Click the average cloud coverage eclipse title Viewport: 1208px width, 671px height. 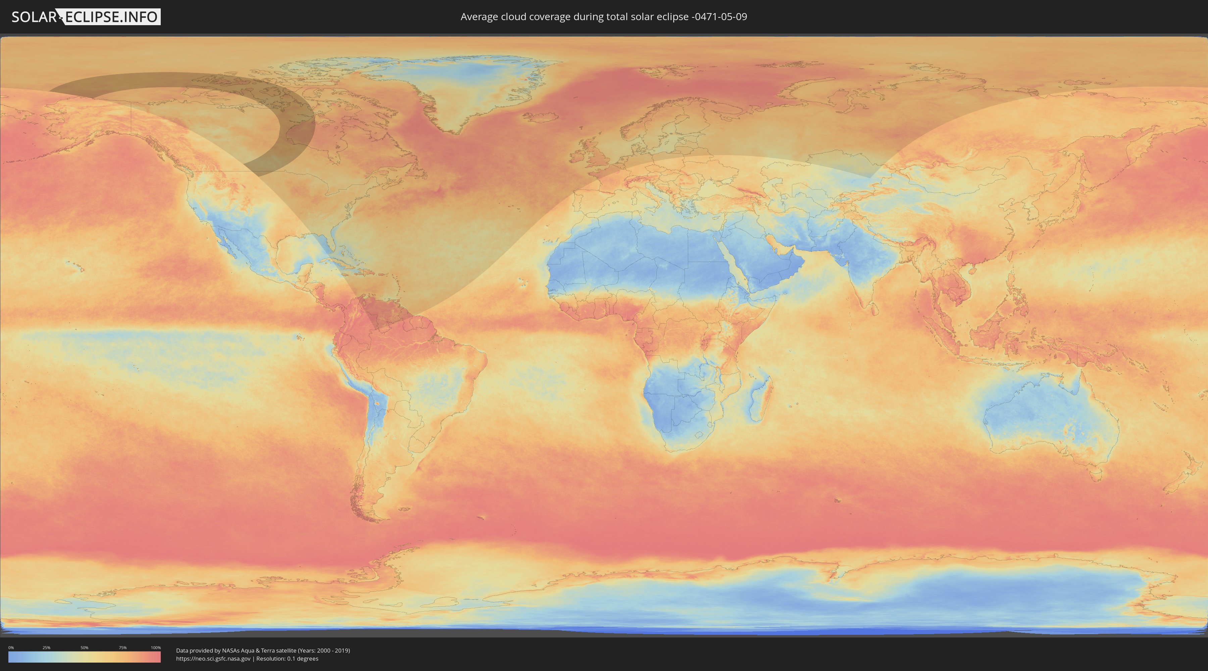(604, 17)
